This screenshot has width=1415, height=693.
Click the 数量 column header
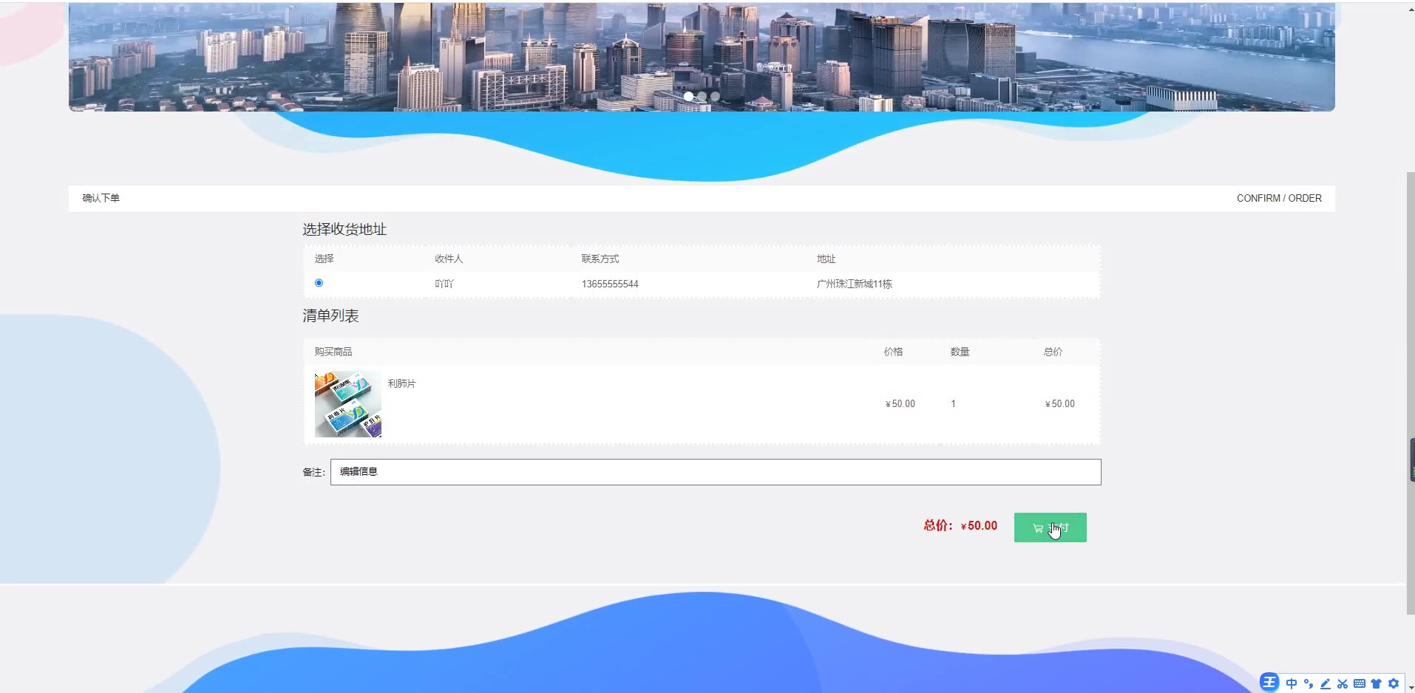coord(960,352)
